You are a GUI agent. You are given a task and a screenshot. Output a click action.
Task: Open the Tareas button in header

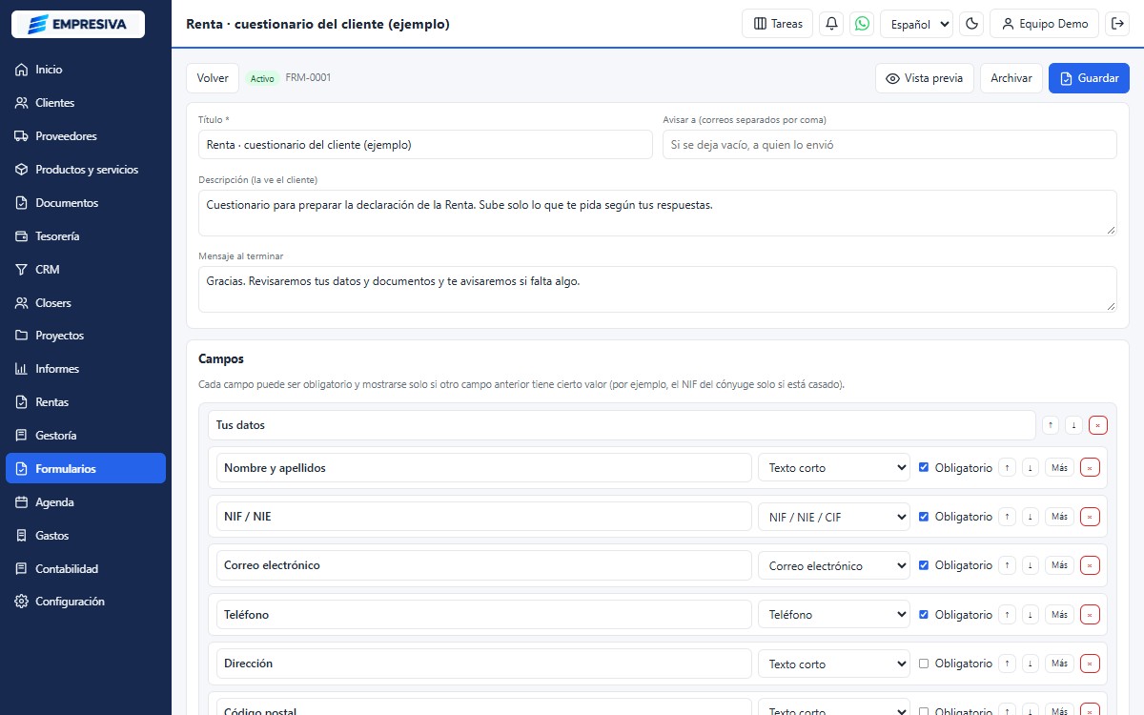pyautogui.click(x=777, y=24)
